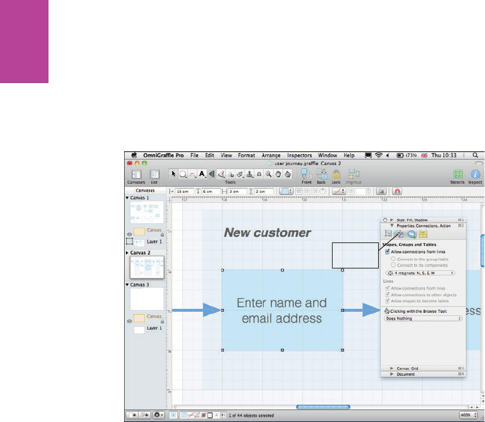
Task: Select the Pen tool
Action: click(x=221, y=174)
